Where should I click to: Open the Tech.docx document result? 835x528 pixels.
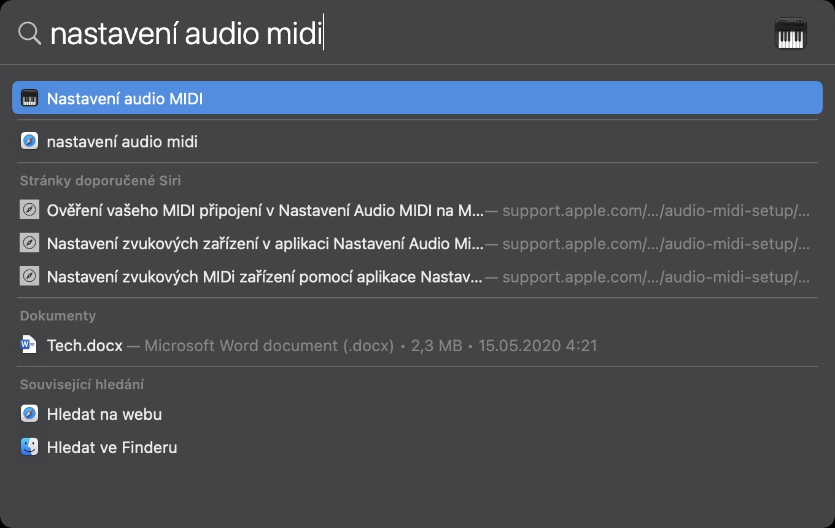[x=85, y=345]
